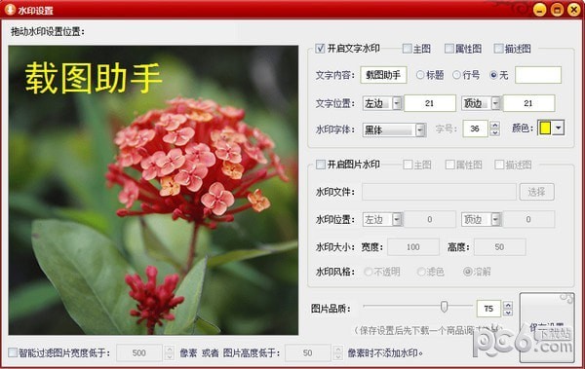The width and height of the screenshot is (585, 369).
Task: Click the width filter up arrow
Action: (170, 349)
